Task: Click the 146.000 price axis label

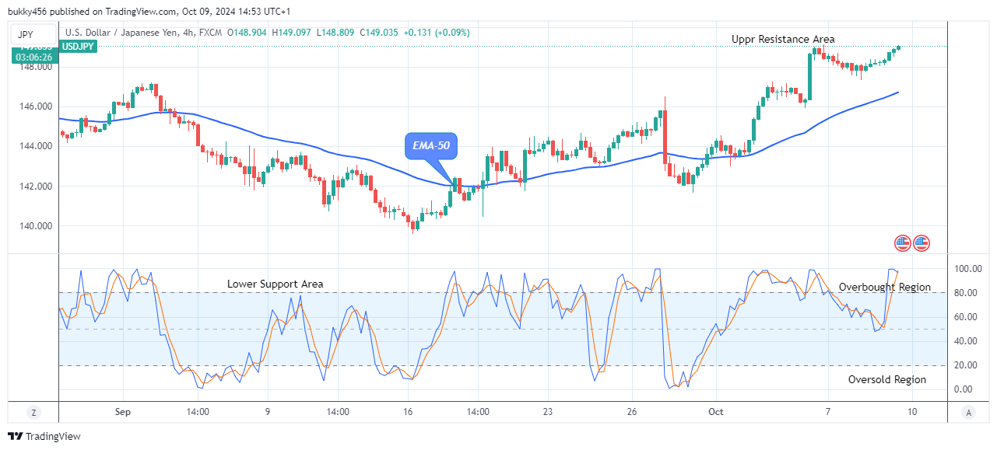Action: tap(36, 106)
